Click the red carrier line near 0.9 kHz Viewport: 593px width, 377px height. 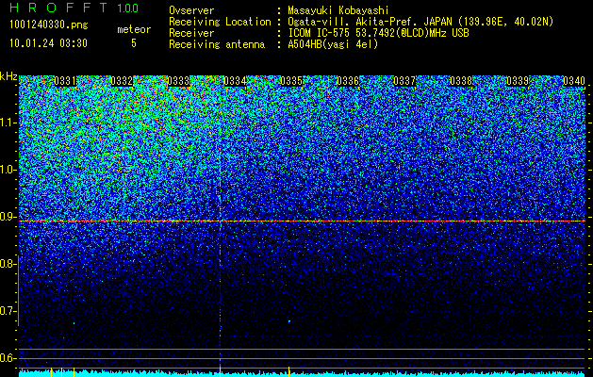303,221
